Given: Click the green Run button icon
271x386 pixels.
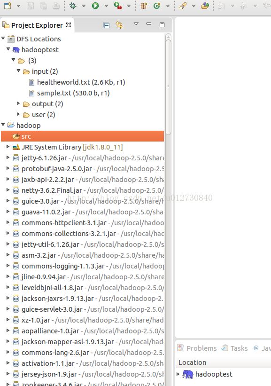Looking at the screenshot, I should (95, 6).
